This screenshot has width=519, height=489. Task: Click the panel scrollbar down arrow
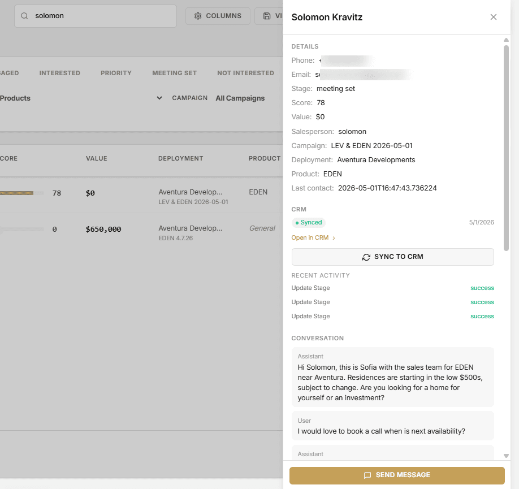(x=506, y=456)
